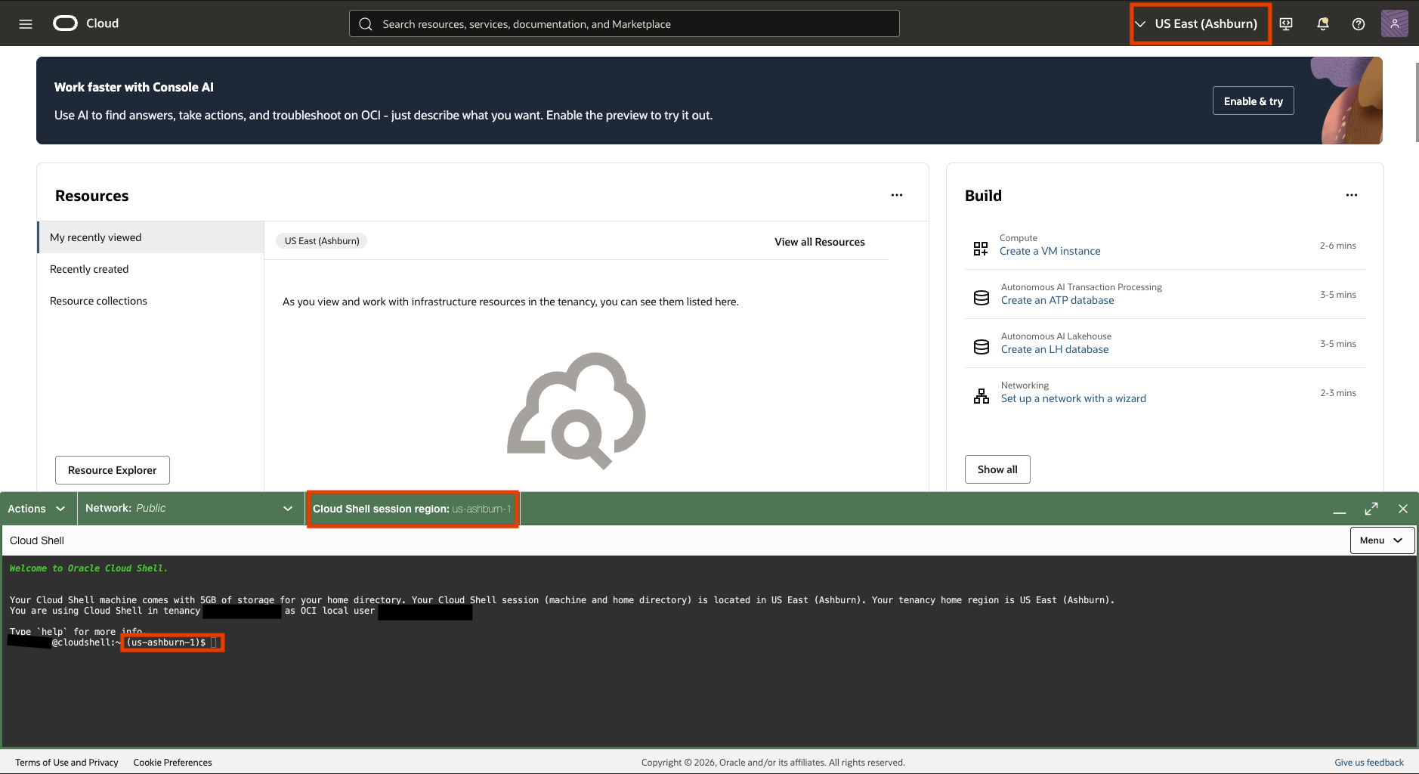
Task: Open the user profile avatar
Action: point(1394,23)
